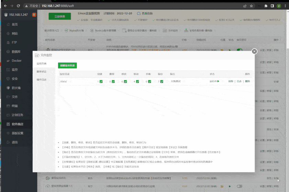Viewport: 289px width, 192px height.
Task: Click the /data/ monitored directory path
Action: (x=63, y=81)
